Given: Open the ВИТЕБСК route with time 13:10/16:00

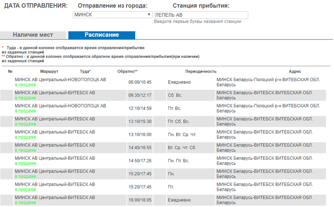Looking at the screenshot, I should pos(55,132).
